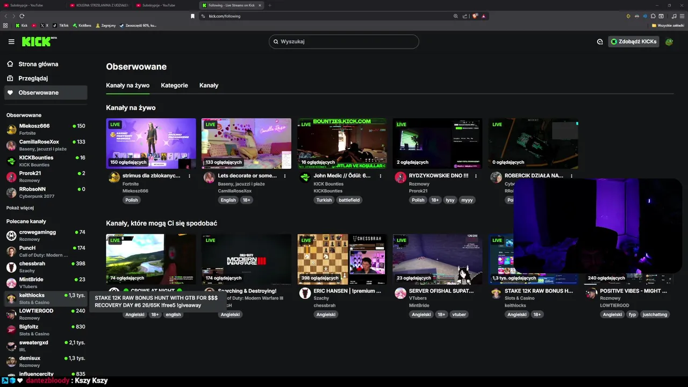Open RYDZYKOWSKIE DNO stream thumbnail
688x387 pixels.
coord(438,144)
